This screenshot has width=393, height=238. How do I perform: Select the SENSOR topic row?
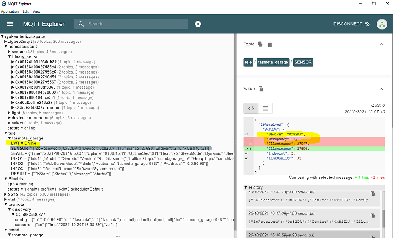(x=111, y=149)
